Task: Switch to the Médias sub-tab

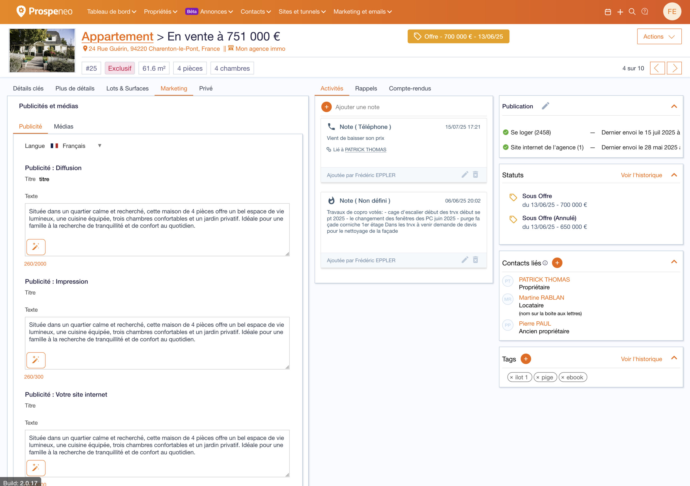Action: tap(63, 126)
